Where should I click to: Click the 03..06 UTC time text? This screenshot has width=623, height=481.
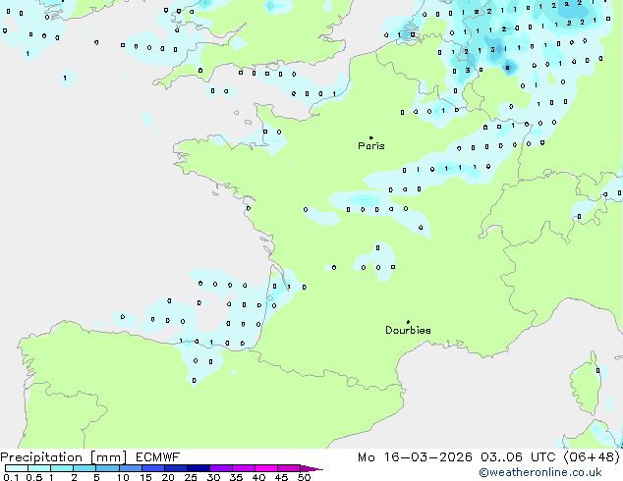tap(518, 457)
